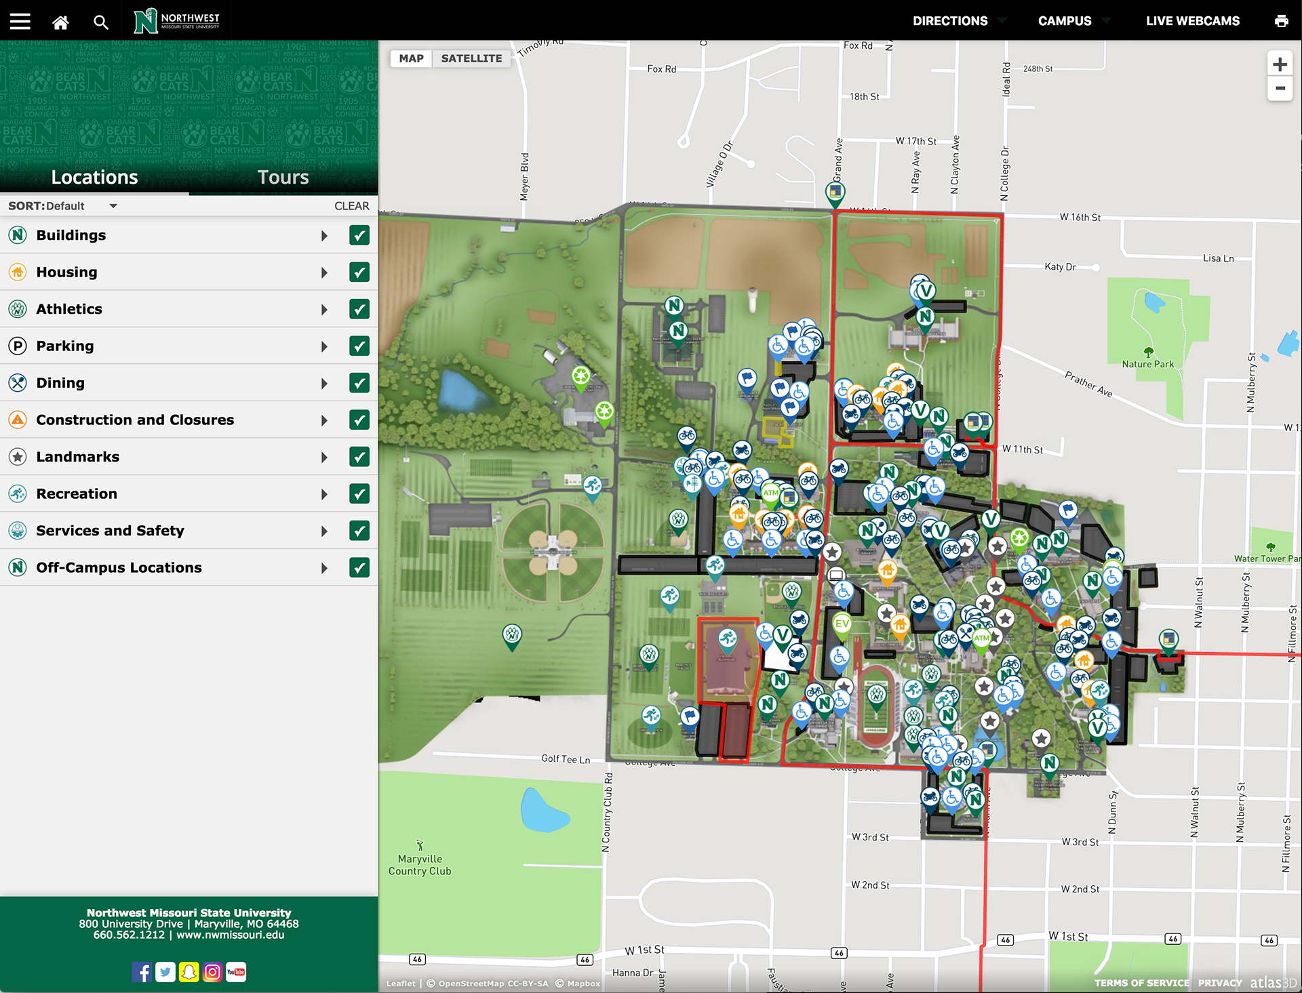Open the TERMS OF SERVICE link

tap(1141, 983)
